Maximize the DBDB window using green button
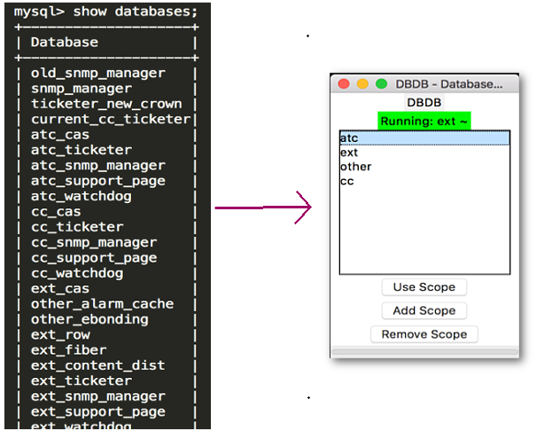Image resolution: width=544 pixels, height=431 pixels. click(x=381, y=84)
